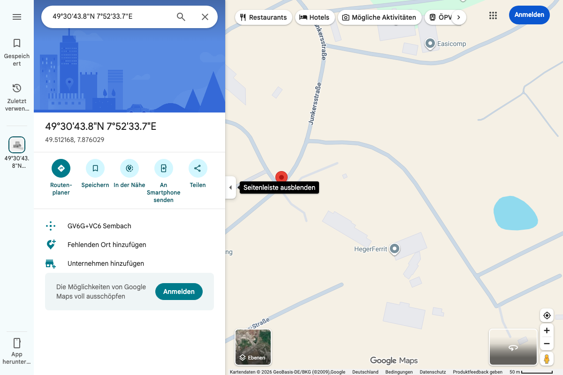The image size is (563, 375).
Task: Click the Teilen share icon
Action: click(x=198, y=168)
